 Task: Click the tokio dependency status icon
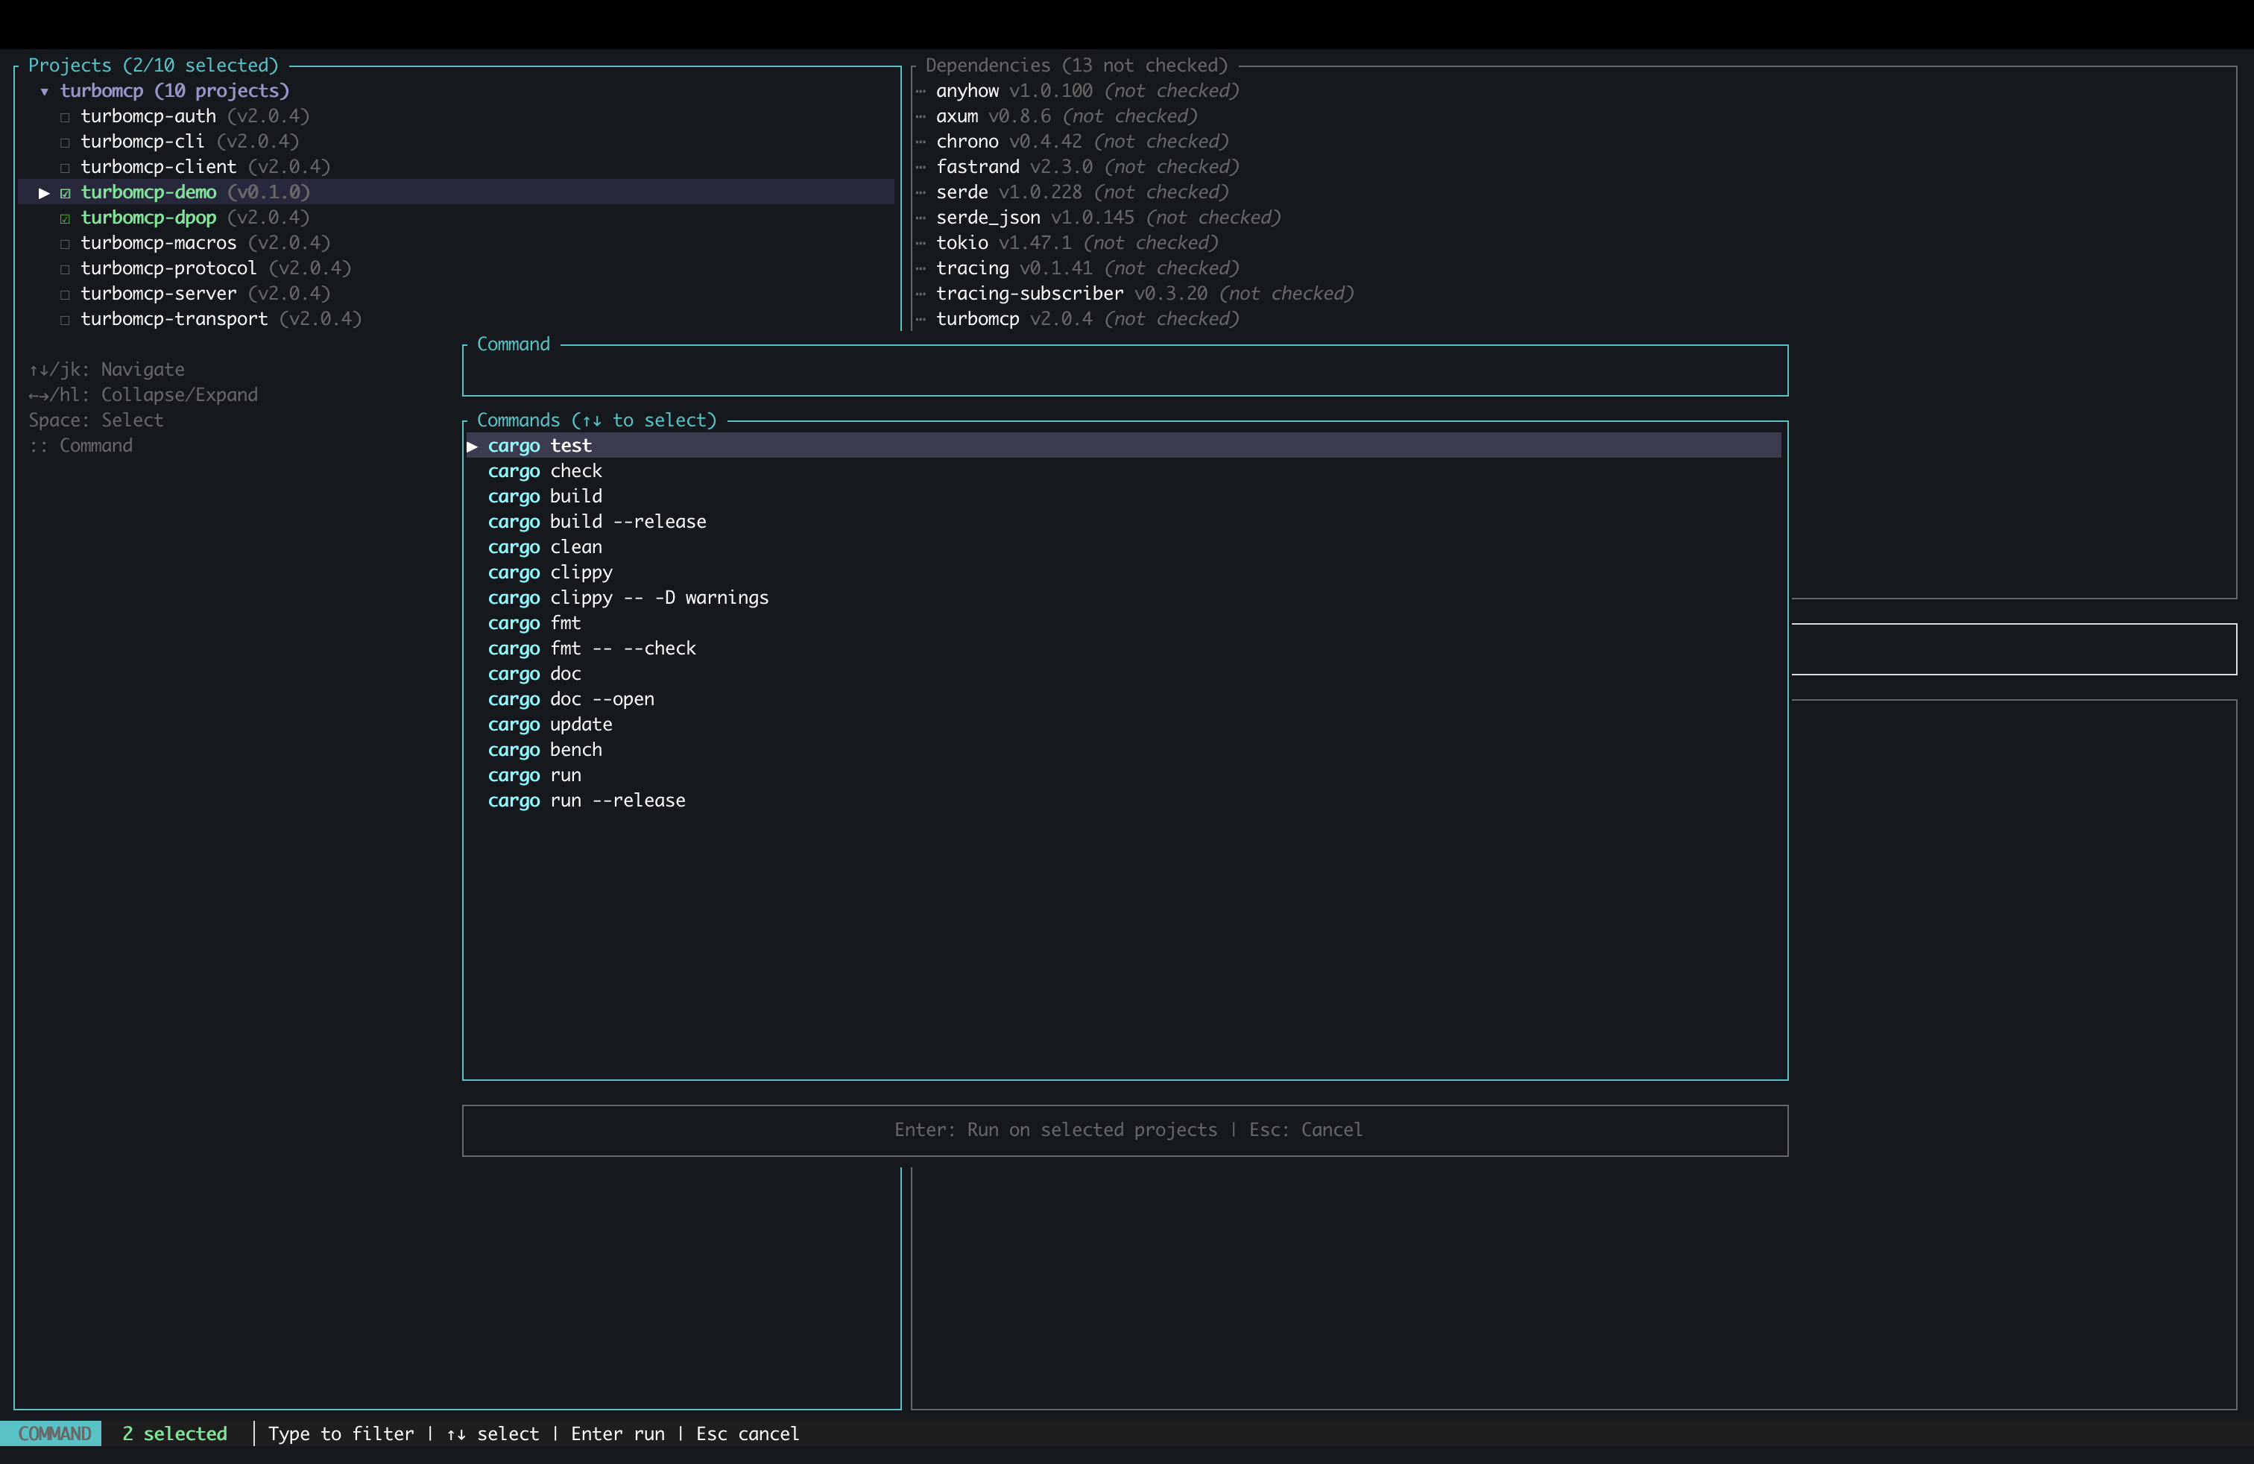pos(921,243)
